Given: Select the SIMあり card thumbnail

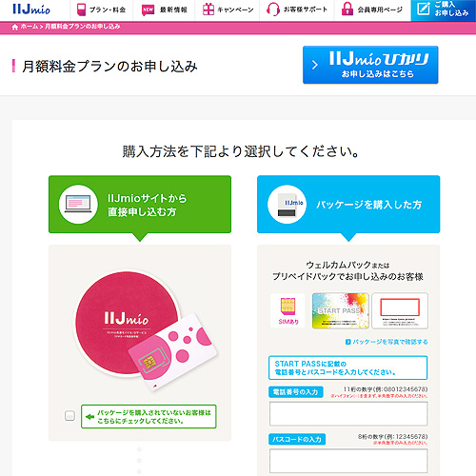Looking at the screenshot, I should (x=288, y=310).
